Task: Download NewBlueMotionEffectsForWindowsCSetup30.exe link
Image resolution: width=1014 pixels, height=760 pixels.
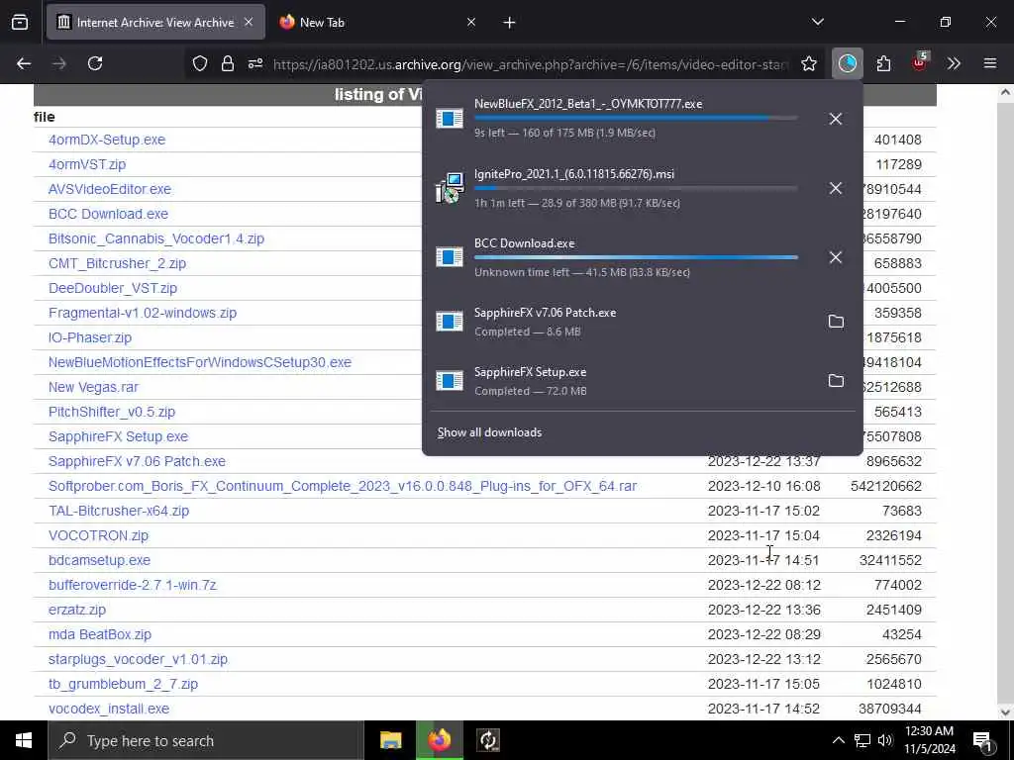Action: pyautogui.click(x=200, y=362)
